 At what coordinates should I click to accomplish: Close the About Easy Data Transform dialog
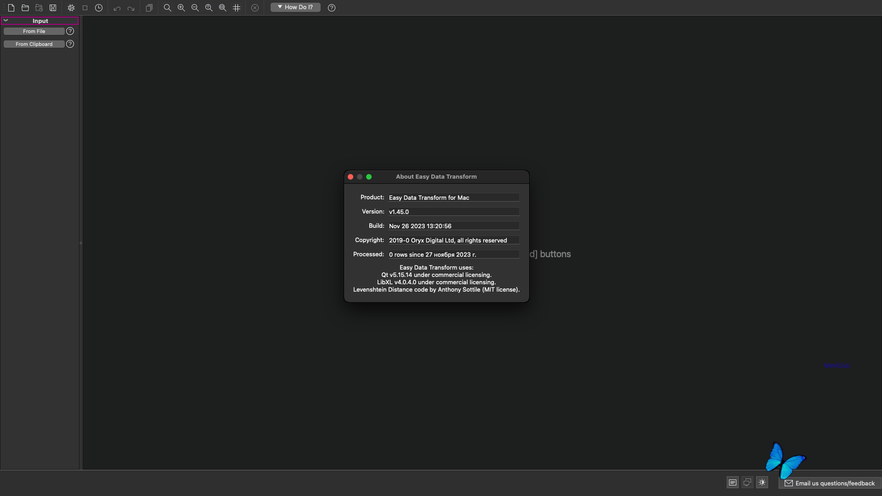(351, 177)
